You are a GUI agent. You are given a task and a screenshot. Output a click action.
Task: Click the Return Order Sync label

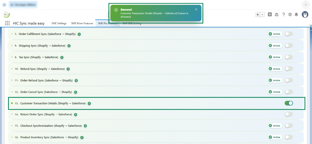46,114
